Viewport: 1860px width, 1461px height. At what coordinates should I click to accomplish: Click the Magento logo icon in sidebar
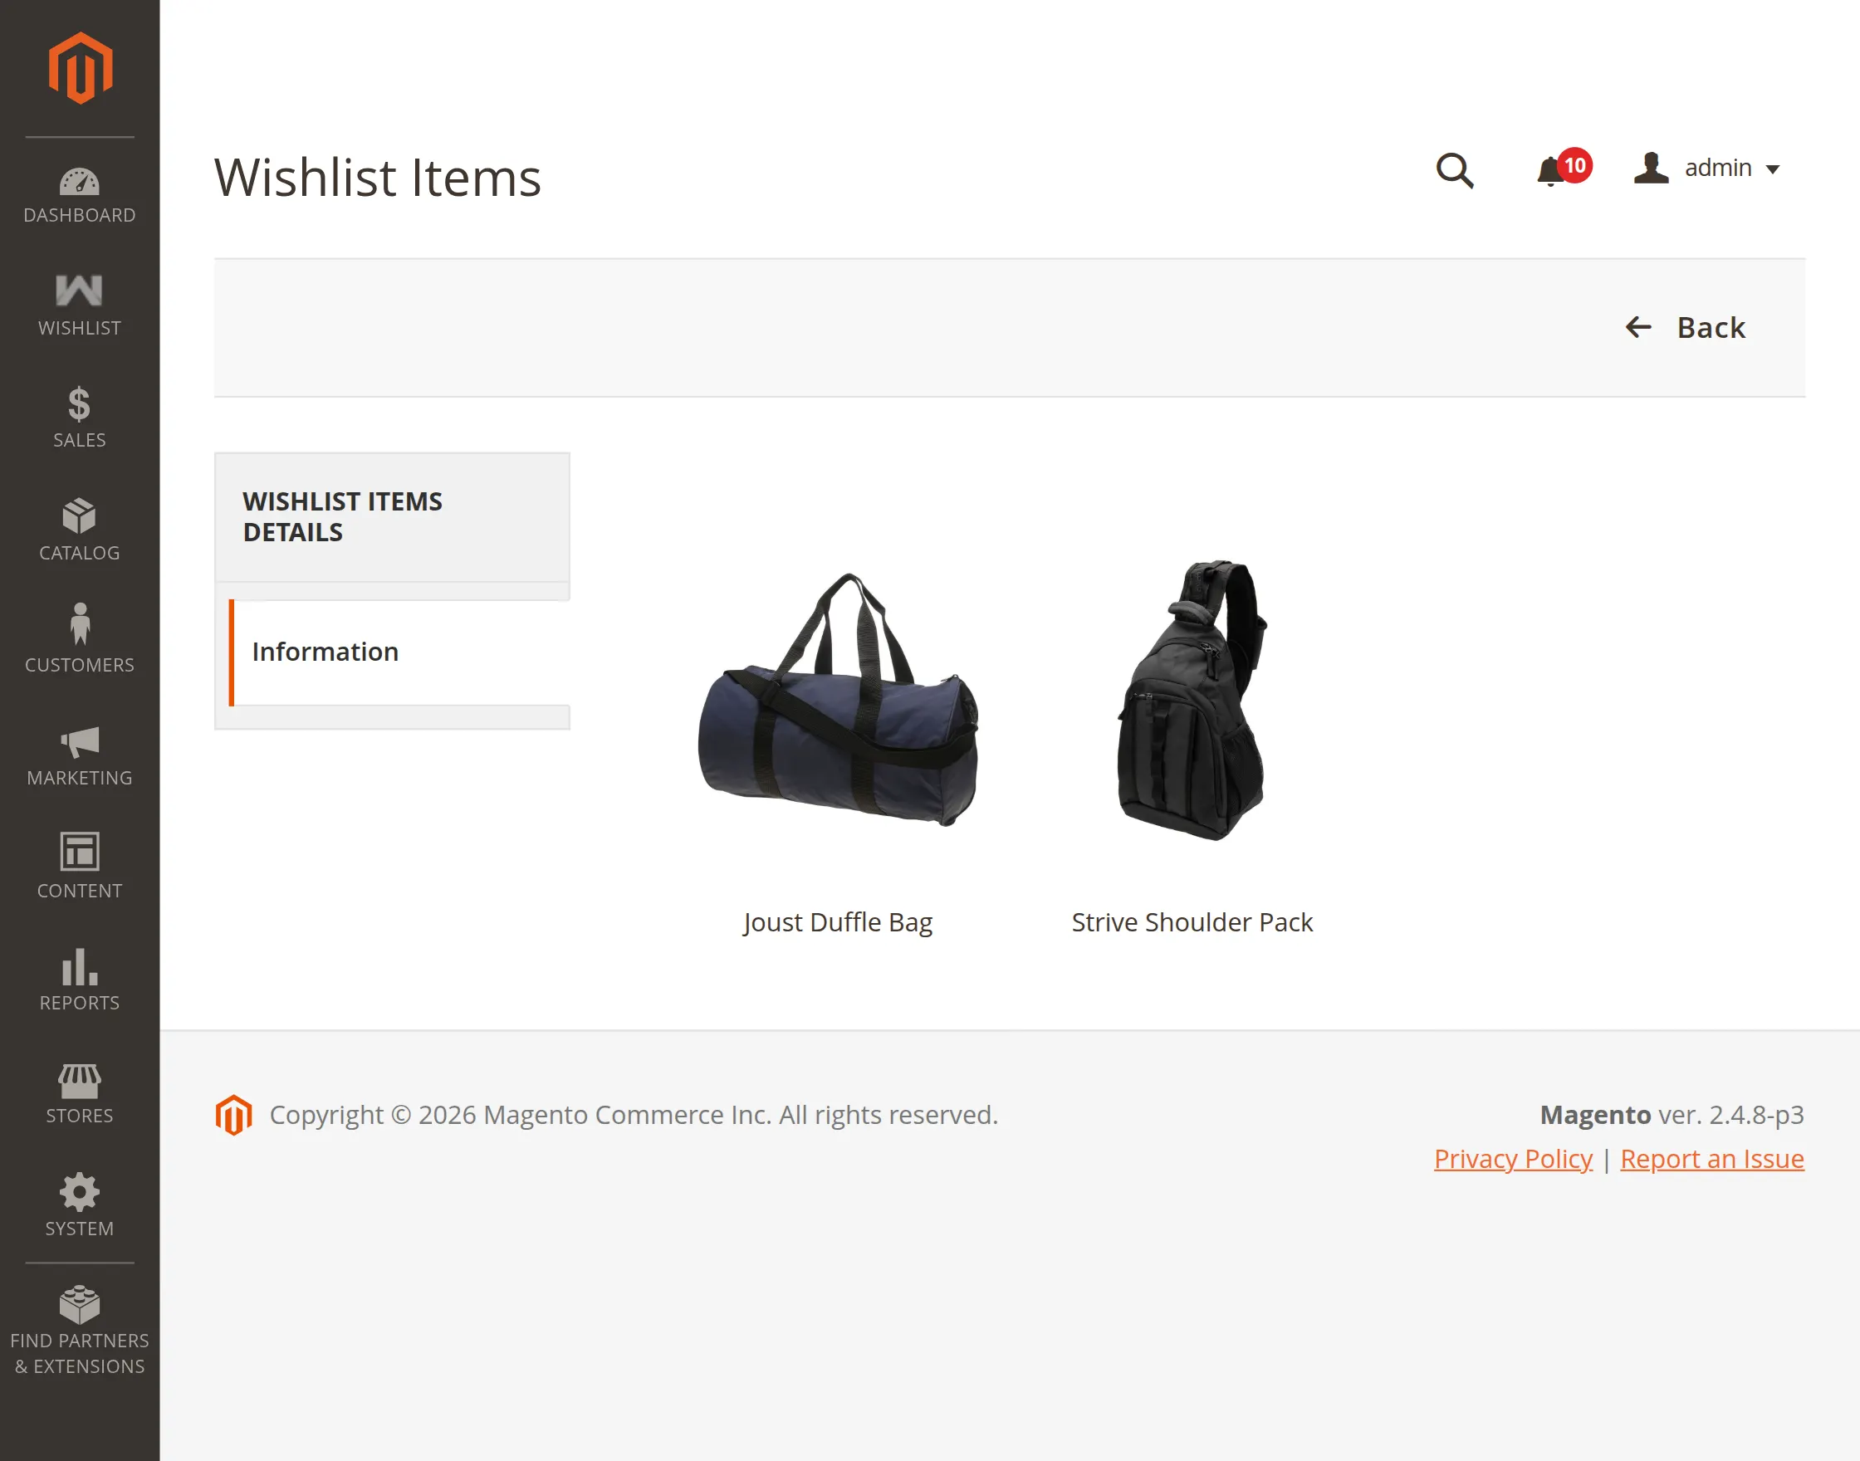(x=80, y=68)
